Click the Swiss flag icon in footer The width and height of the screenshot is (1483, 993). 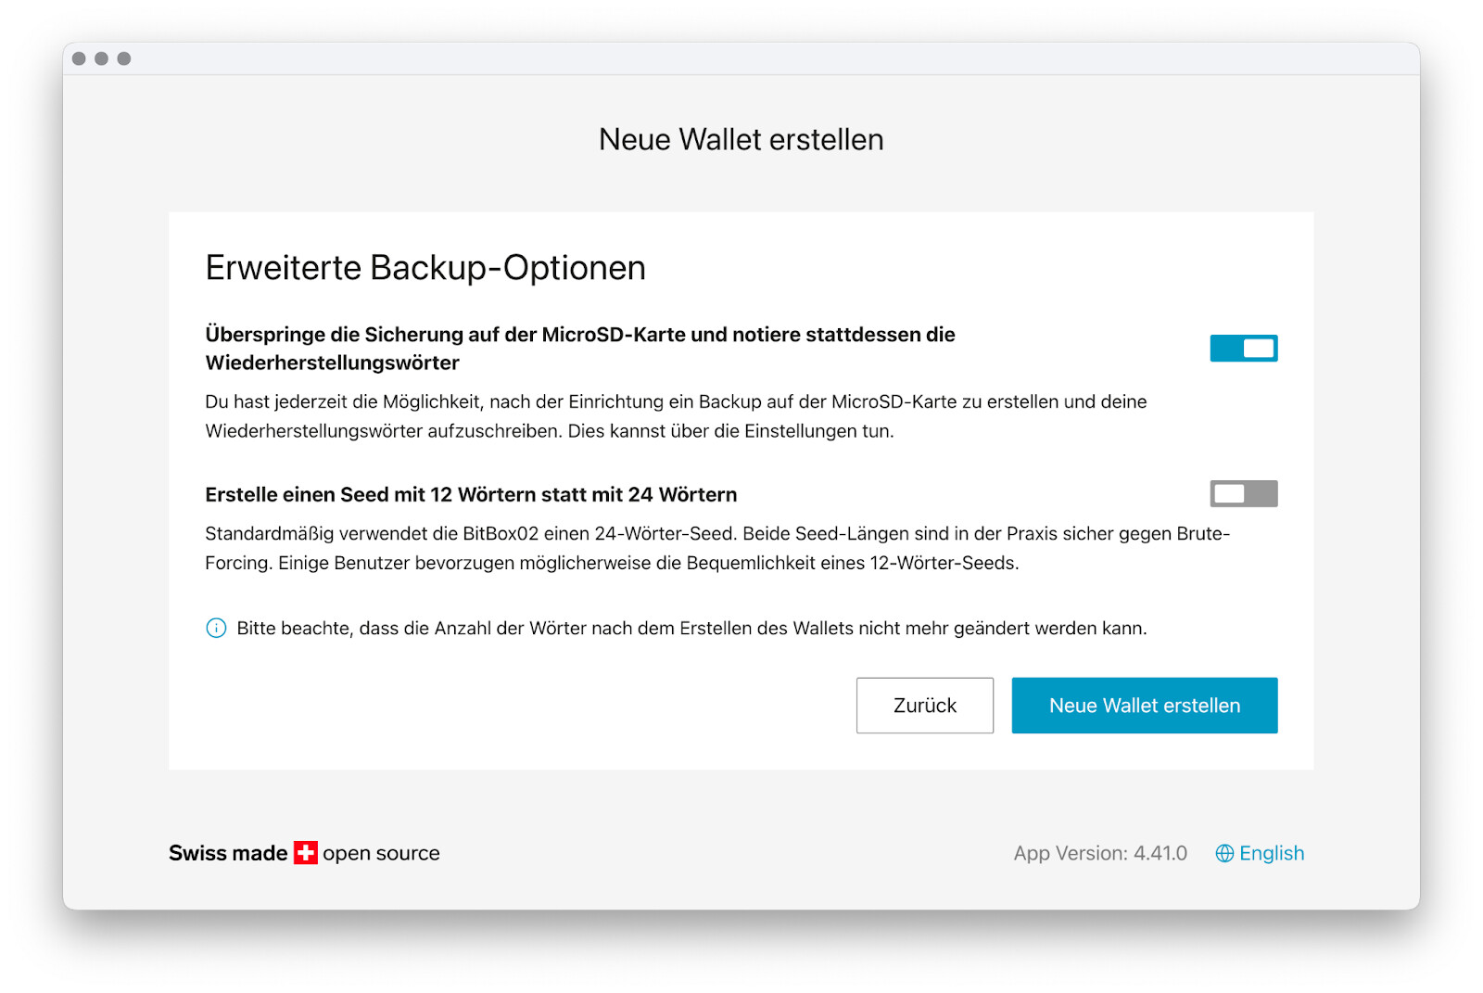[306, 853]
